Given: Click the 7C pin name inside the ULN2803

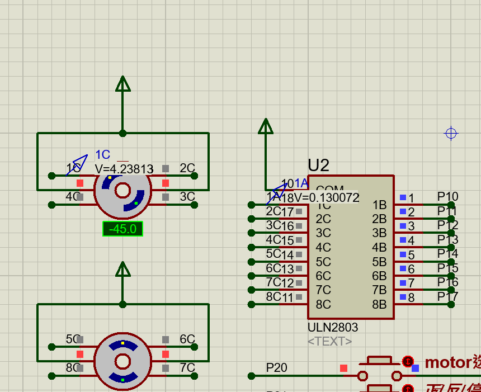Looking at the screenshot, I should click(x=323, y=290).
